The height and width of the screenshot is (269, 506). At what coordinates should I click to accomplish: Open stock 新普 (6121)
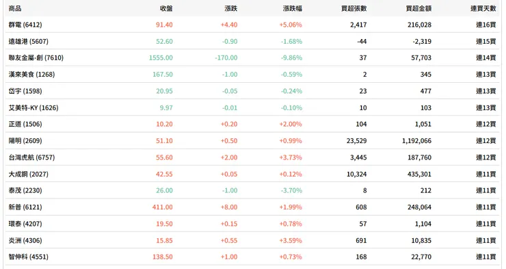click(25, 207)
